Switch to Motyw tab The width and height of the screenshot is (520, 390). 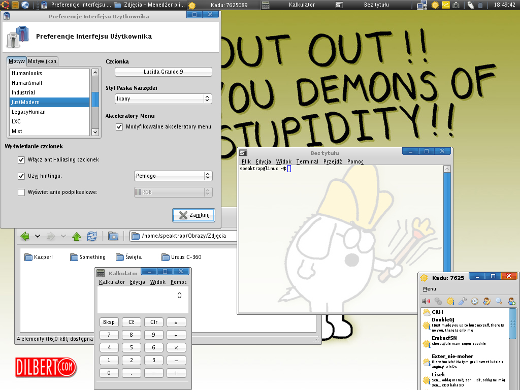pyautogui.click(x=17, y=61)
